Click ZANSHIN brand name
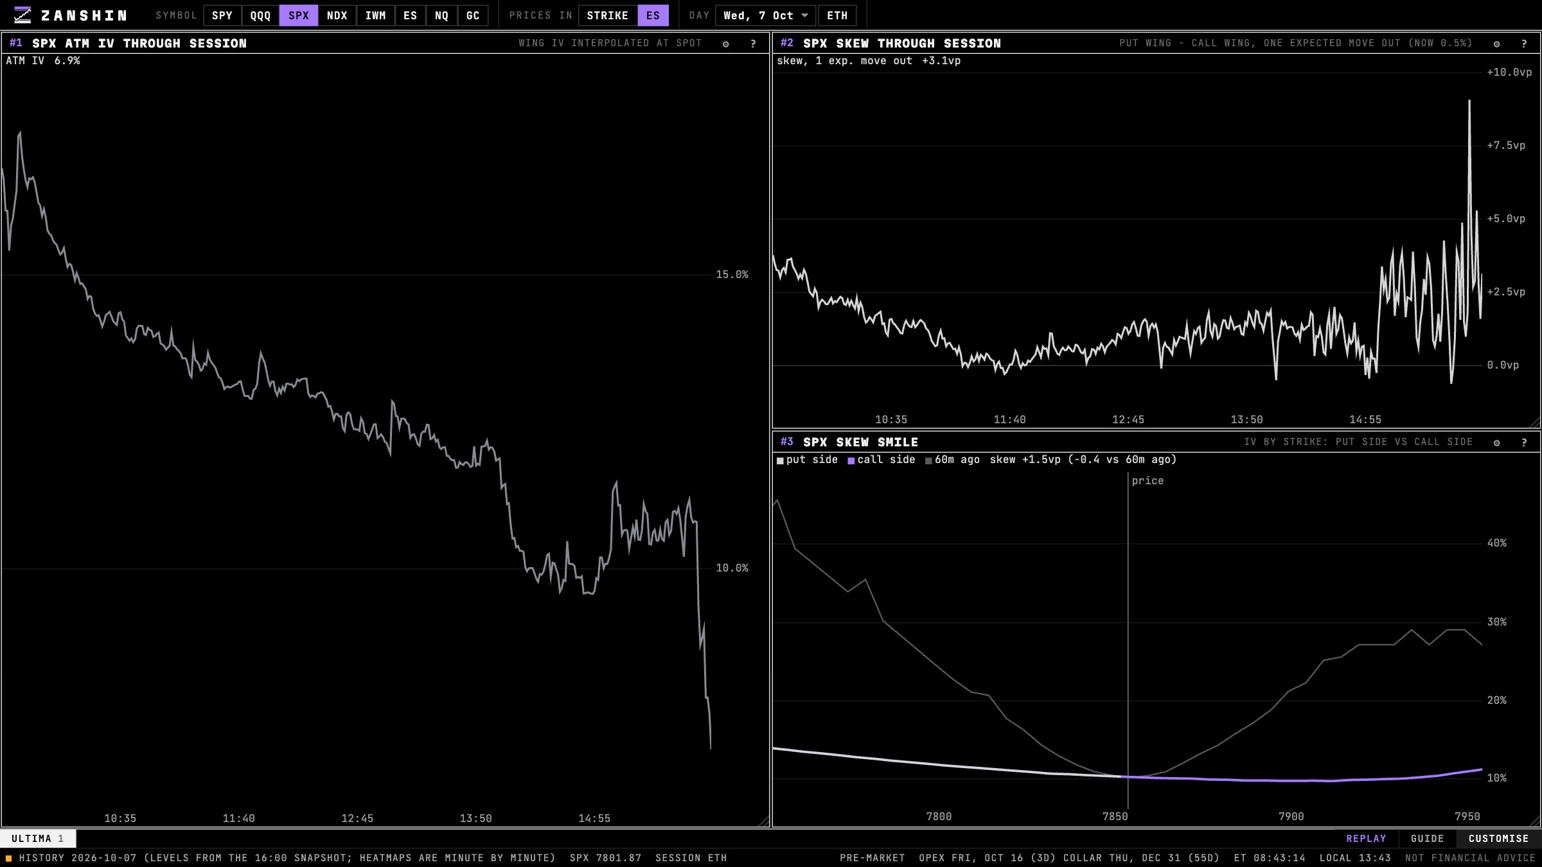The image size is (1542, 867). point(84,15)
